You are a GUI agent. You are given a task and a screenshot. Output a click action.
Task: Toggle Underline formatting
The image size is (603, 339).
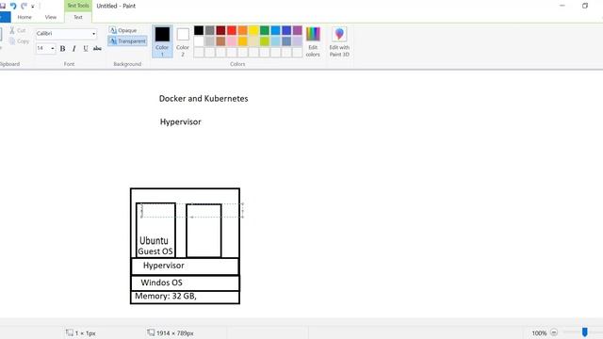tap(86, 48)
